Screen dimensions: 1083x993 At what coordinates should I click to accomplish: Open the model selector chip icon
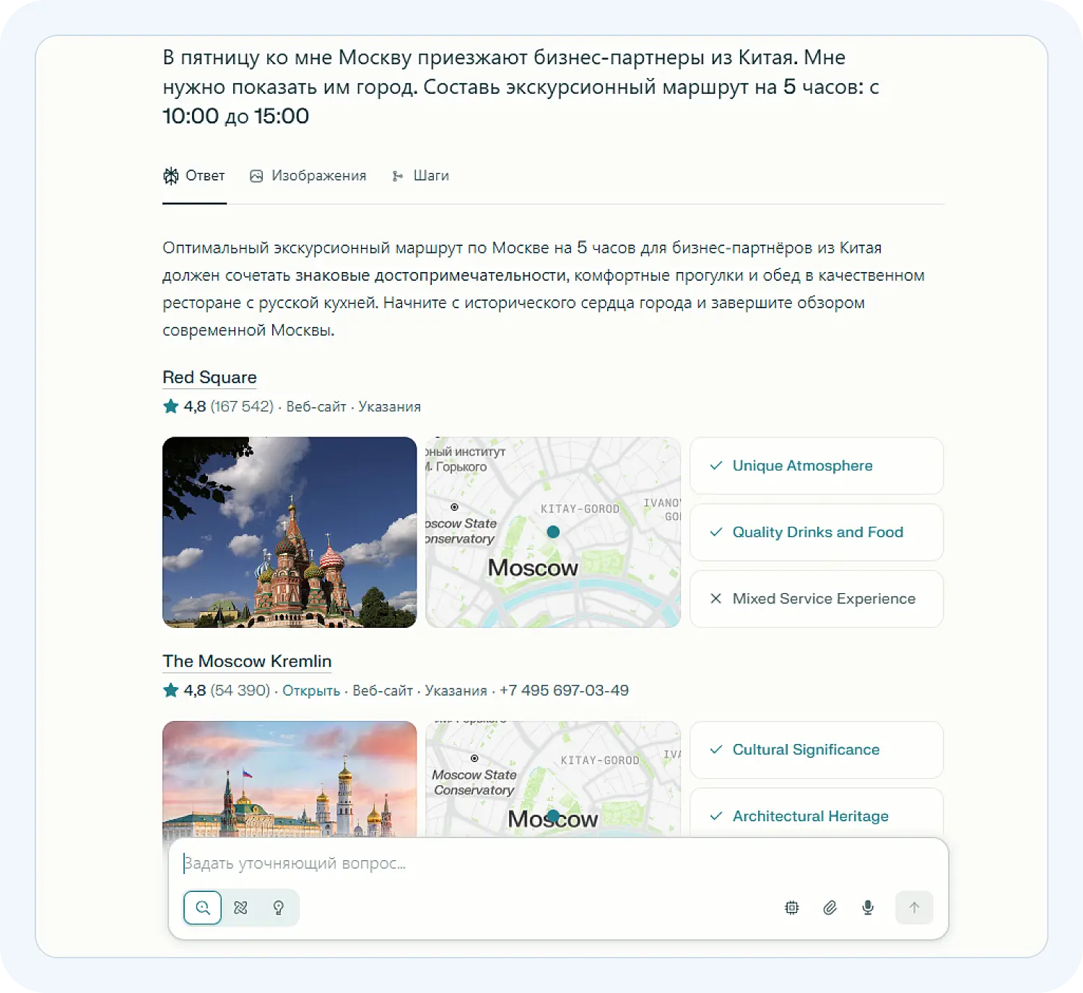pyautogui.click(x=792, y=908)
